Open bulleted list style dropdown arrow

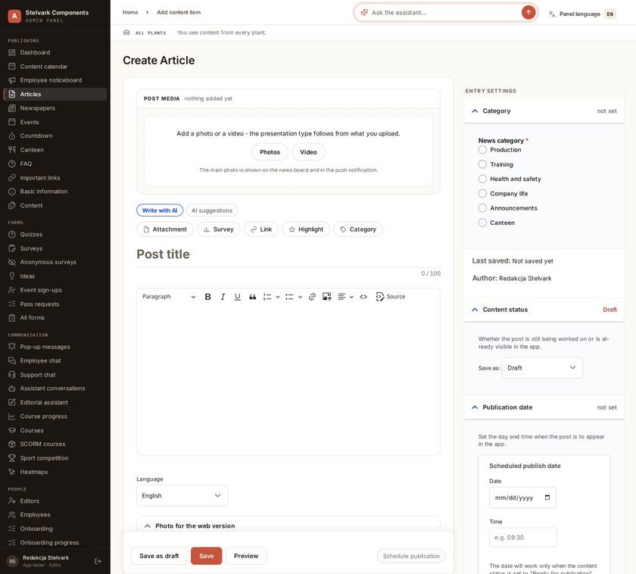coord(300,297)
